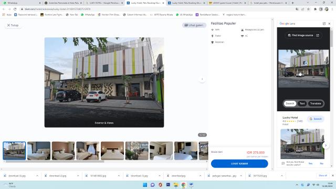Open dropdown arrow for 1014818902.jpg download
Image resolution: width=336 pixels, height=189 pixels.
(119, 176)
